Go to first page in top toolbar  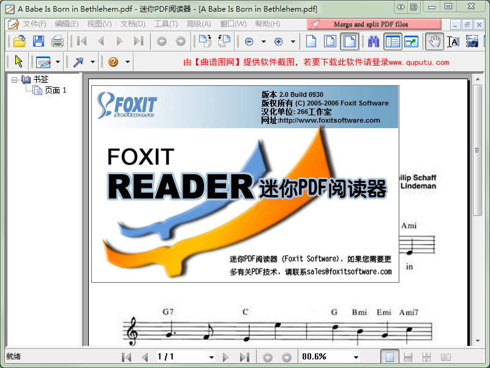[x=82, y=41]
